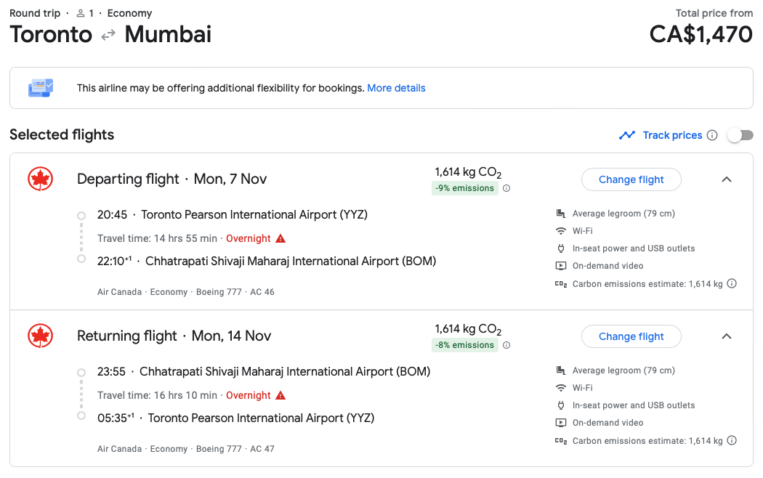Click the Track prices info icon

pos(712,135)
